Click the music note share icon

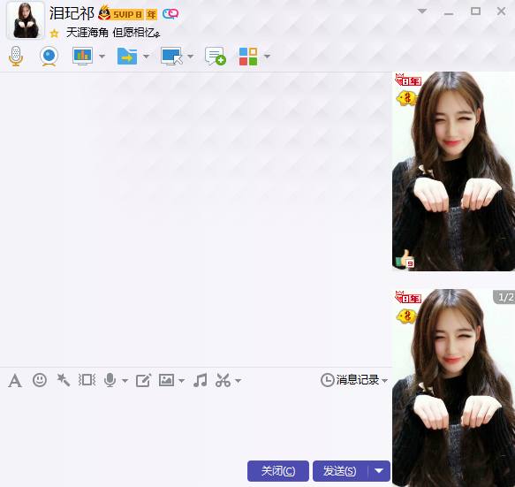(200, 380)
